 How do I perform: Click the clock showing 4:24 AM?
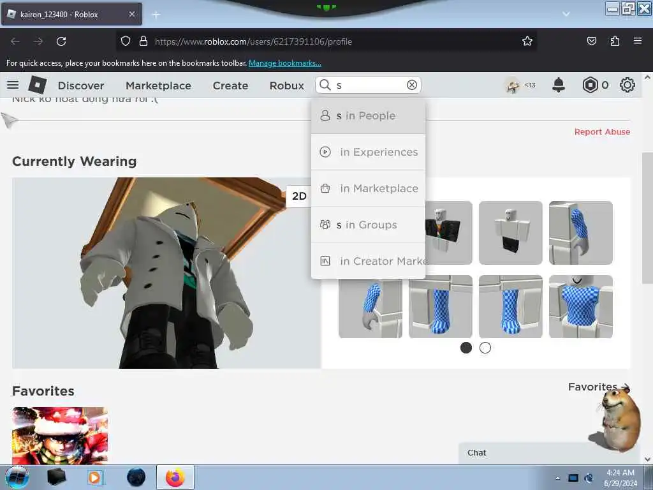point(620,473)
